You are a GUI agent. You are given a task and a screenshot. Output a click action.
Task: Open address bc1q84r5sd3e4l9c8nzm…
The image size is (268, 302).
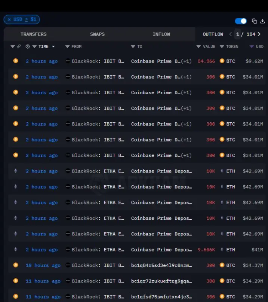pos(161,265)
